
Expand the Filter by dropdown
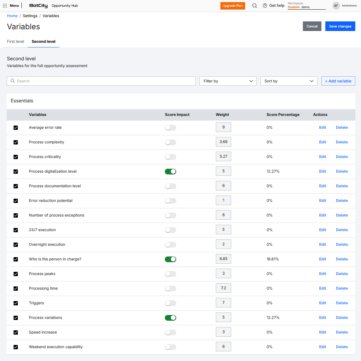coord(228,81)
